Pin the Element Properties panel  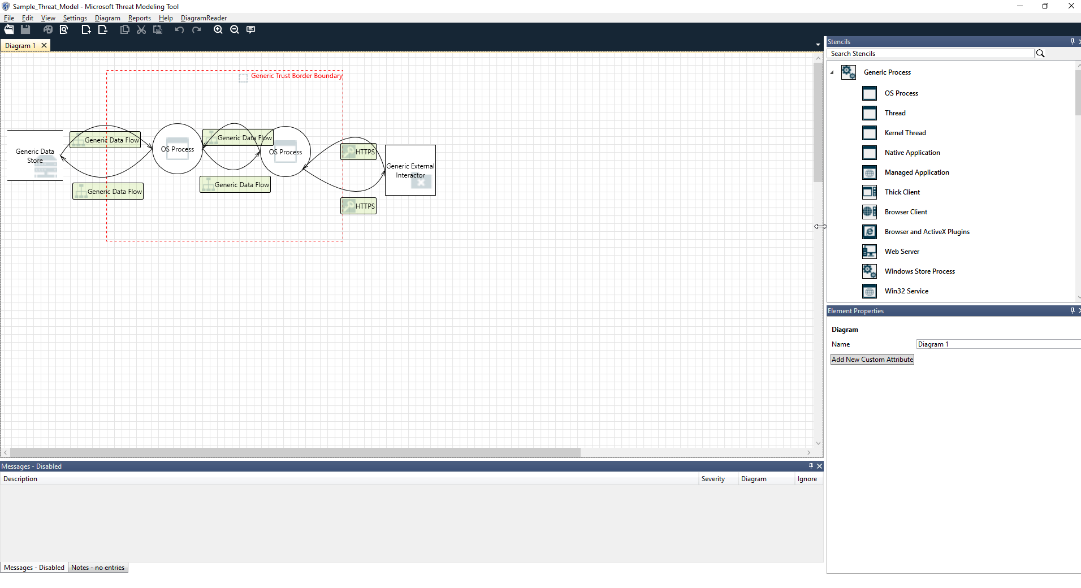tap(1073, 310)
